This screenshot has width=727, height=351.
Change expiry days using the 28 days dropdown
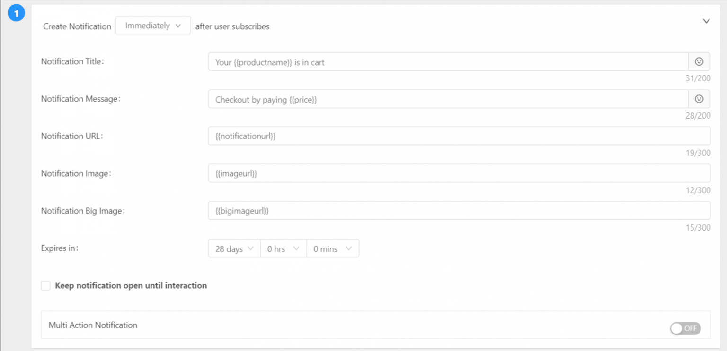click(x=234, y=248)
